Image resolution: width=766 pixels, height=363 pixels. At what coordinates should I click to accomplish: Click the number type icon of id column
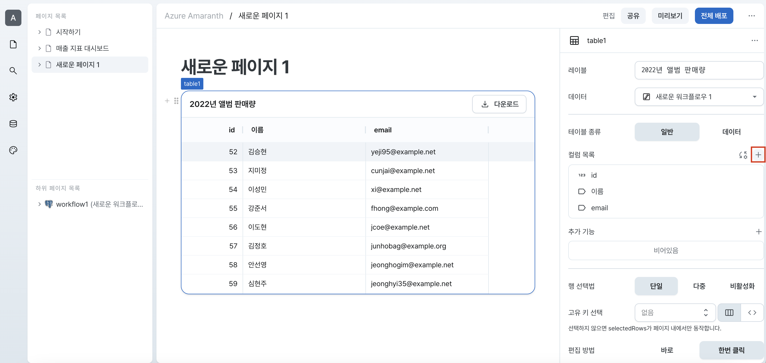(x=582, y=175)
